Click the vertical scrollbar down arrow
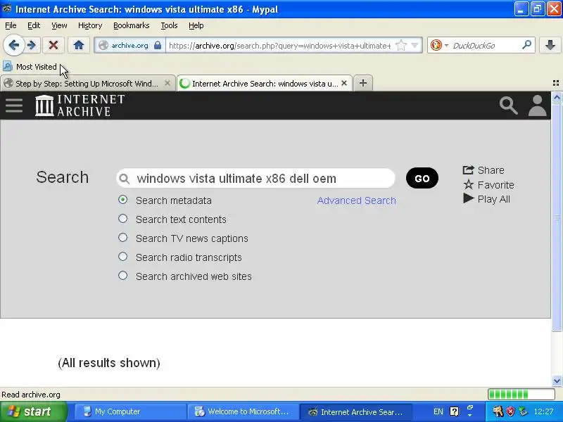563x422 pixels. 557,381
